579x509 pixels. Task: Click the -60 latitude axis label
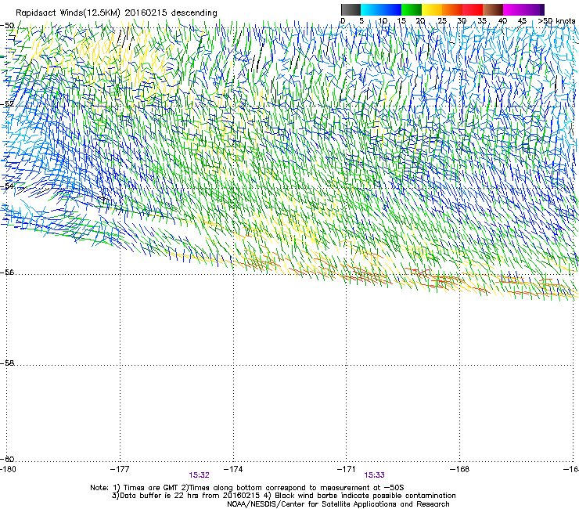[8, 459]
